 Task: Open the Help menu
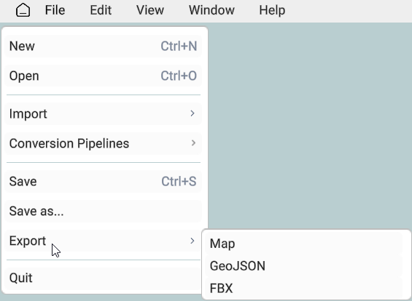pos(272,10)
